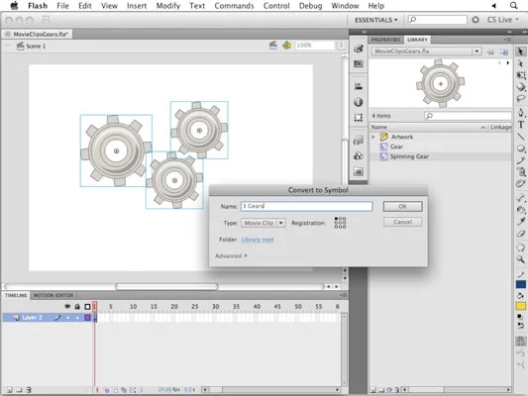
Task: Set registration point to top-left square
Action: 336,219
